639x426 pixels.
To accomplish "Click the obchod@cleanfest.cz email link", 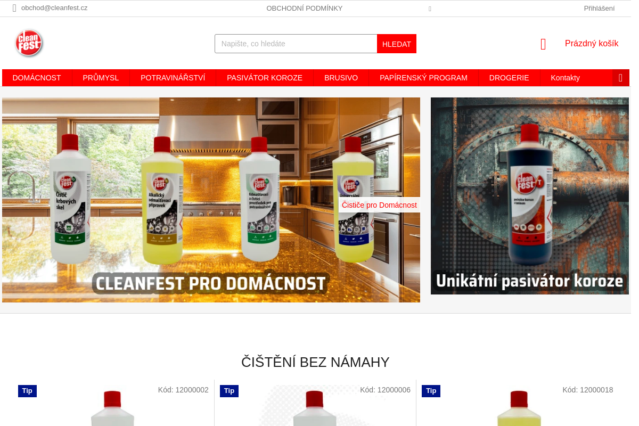I will [x=54, y=8].
